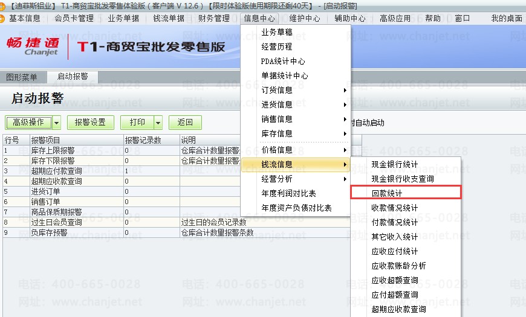Open the 高级操作 dropdown arrow

click(x=56, y=123)
